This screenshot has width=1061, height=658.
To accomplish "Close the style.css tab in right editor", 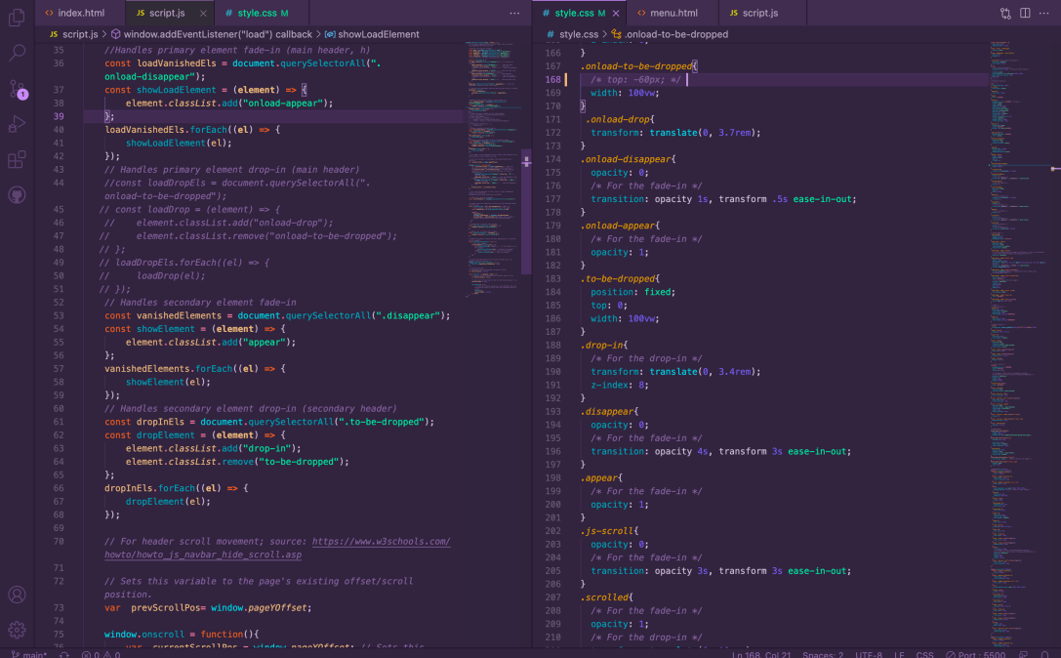I will pyautogui.click(x=617, y=13).
